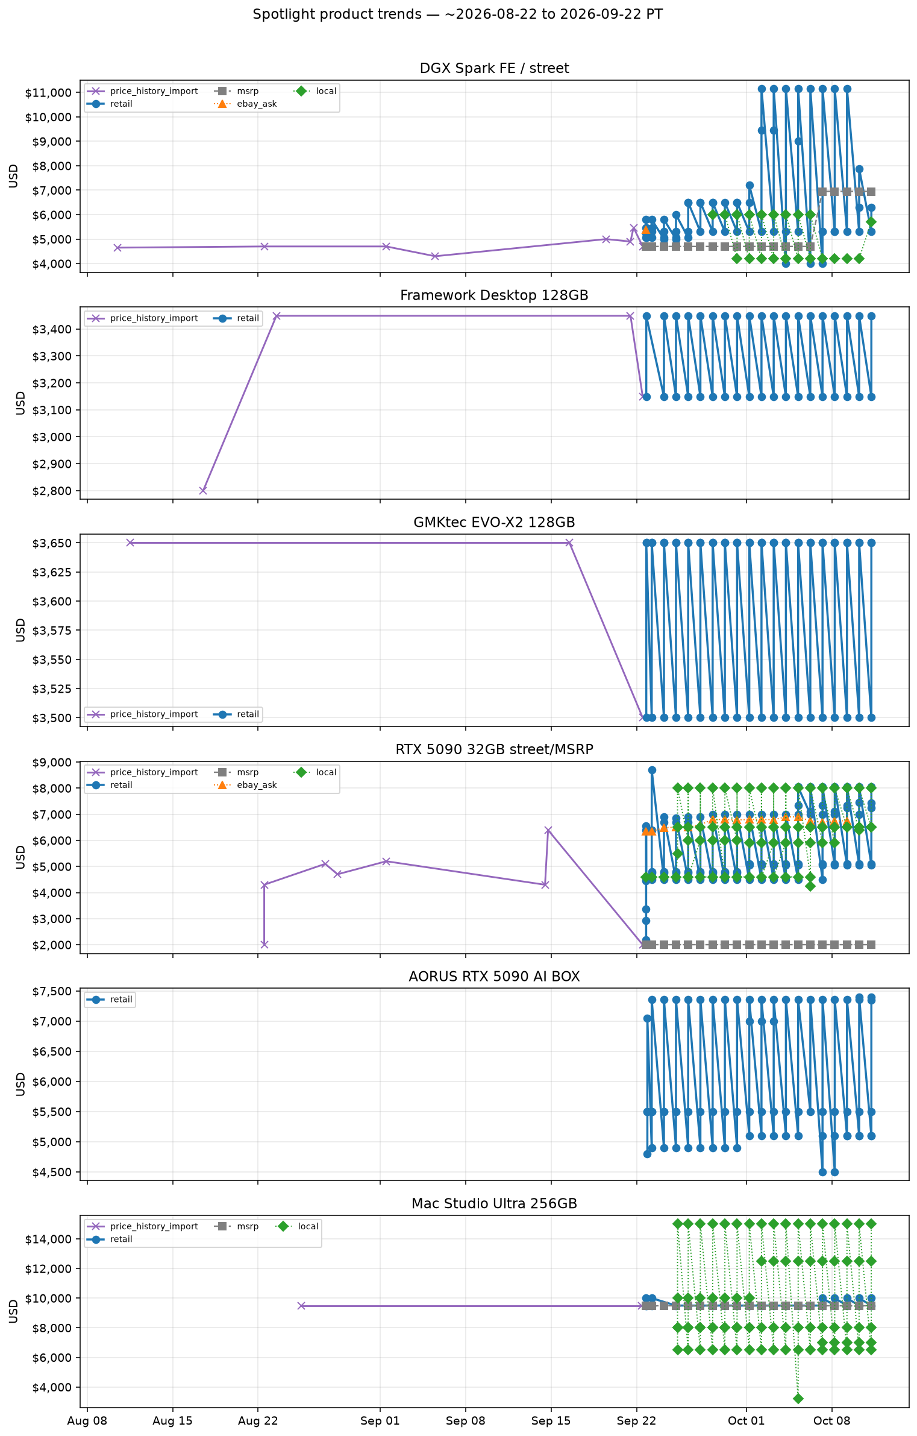
Task: Click "price_history_import" in the GMKtec EVO-X2 legend
Action: click(154, 714)
